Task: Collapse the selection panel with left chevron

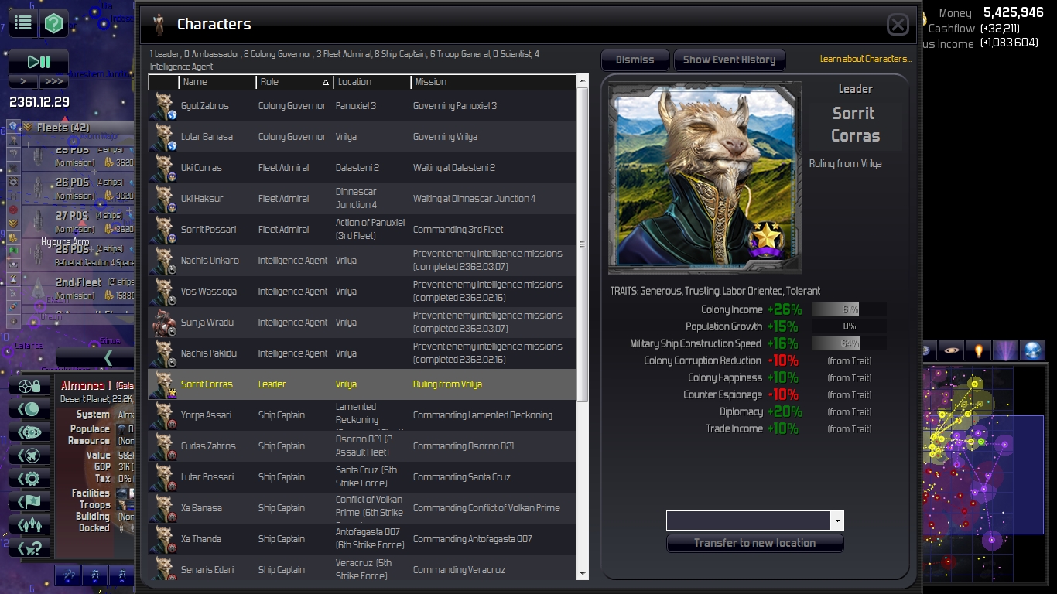Action: pyautogui.click(x=96, y=357)
